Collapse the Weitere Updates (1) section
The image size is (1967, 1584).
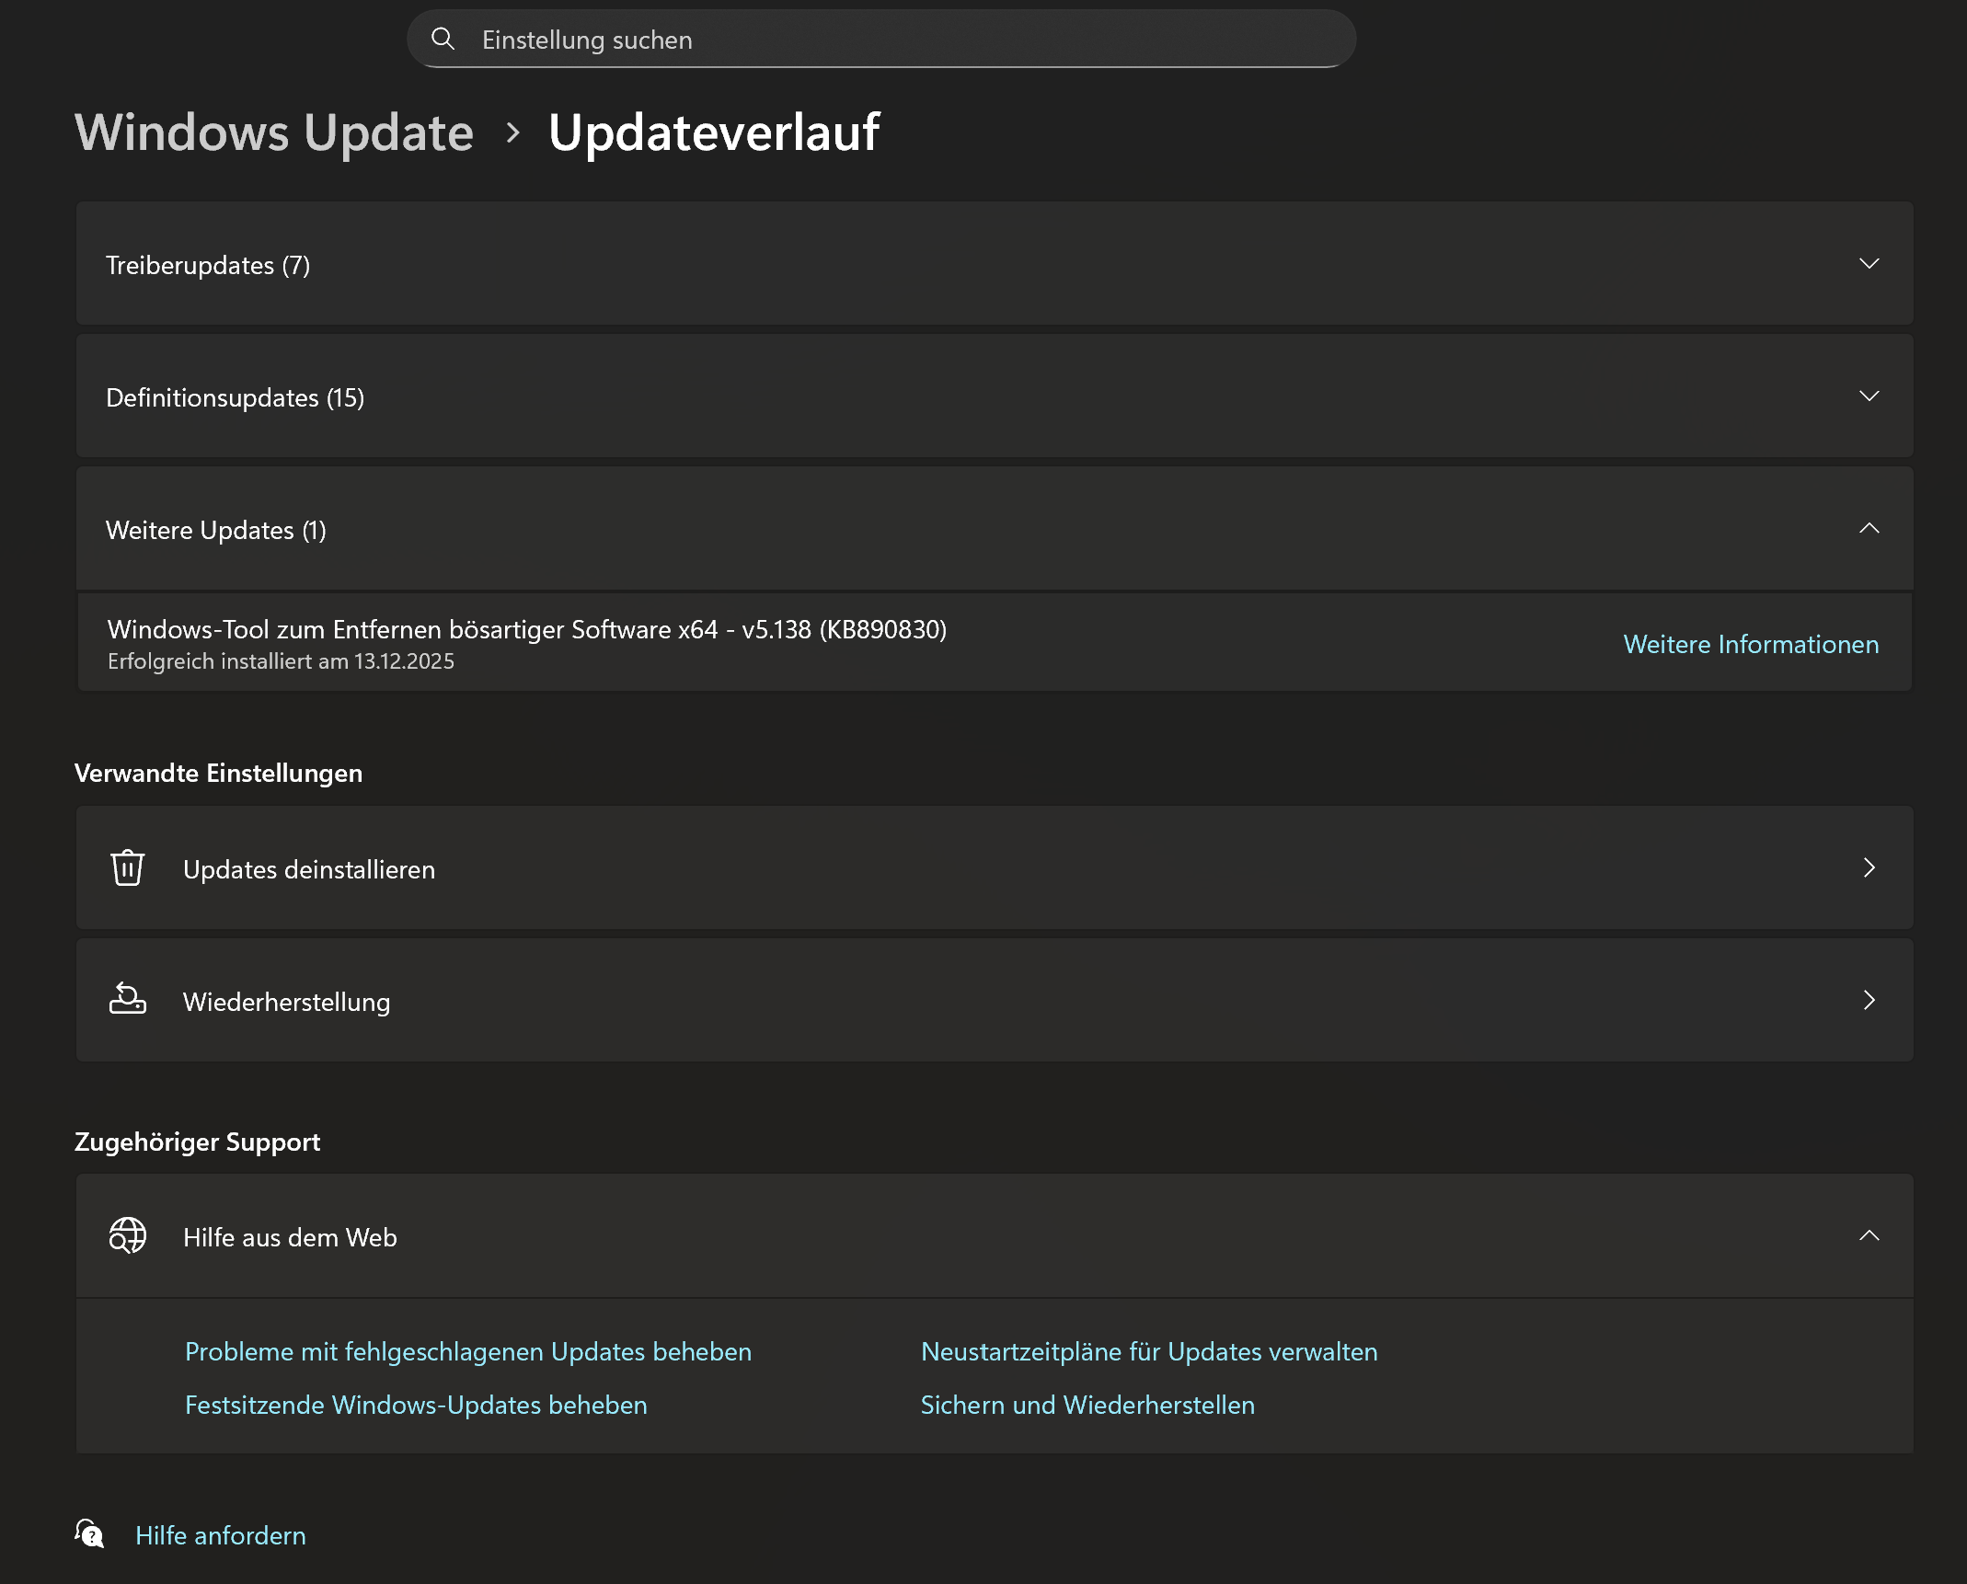click(1869, 529)
